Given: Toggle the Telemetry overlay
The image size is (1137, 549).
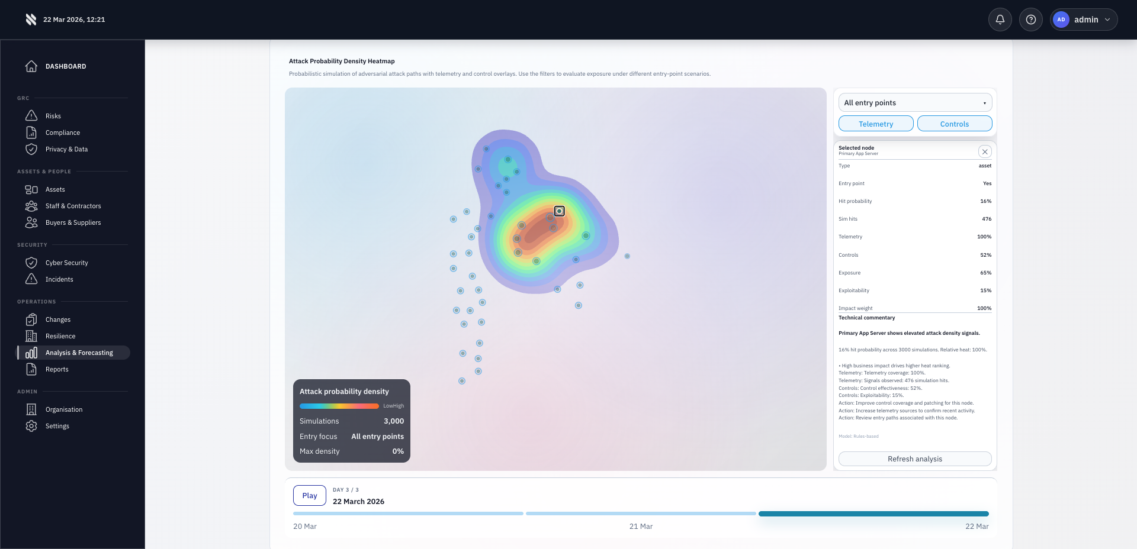Looking at the screenshot, I should point(876,124).
